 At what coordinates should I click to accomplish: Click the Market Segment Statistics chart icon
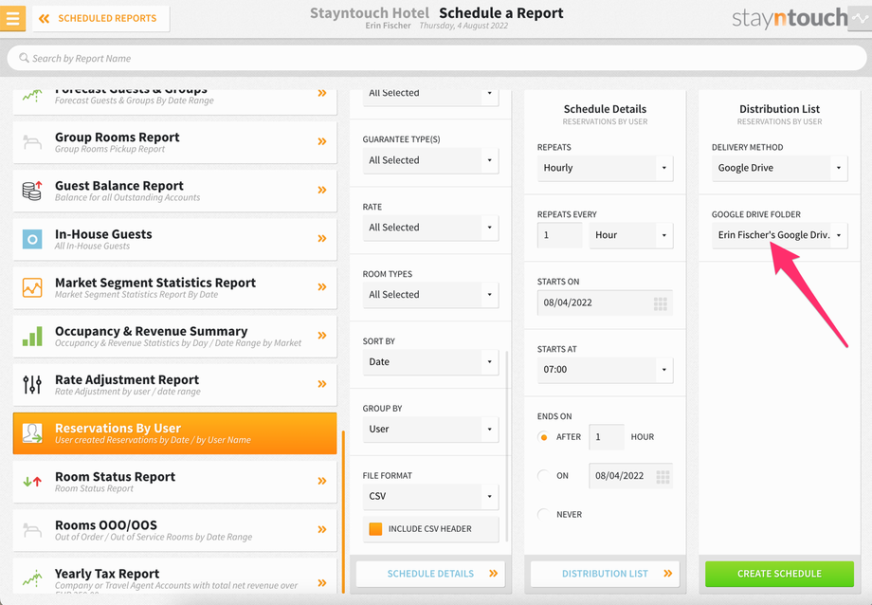coord(32,287)
